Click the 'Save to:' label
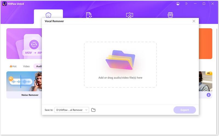Viewport: 219px width, 136px height. coord(49,110)
